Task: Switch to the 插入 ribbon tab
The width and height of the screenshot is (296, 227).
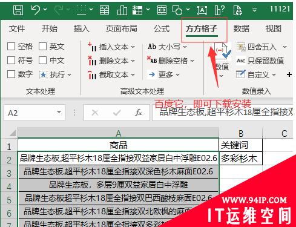Action: click(x=81, y=28)
